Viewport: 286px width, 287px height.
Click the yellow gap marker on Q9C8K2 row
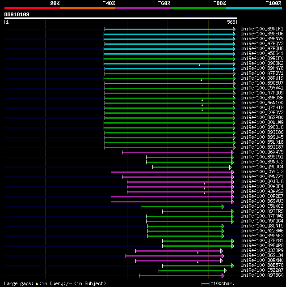pos(199,65)
